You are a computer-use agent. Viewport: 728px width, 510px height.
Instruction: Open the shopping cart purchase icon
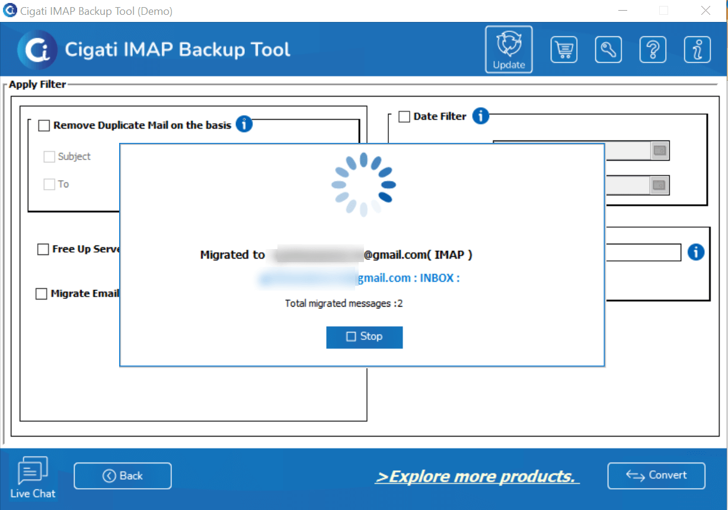click(x=564, y=49)
